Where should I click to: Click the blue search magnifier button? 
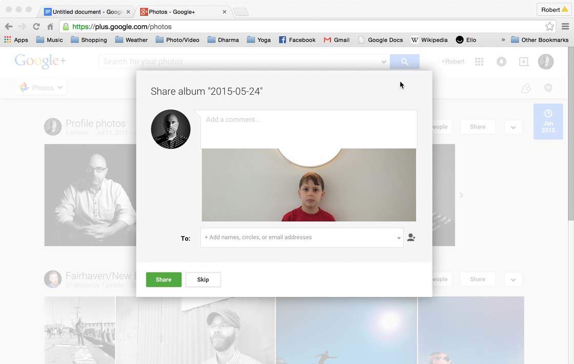point(404,61)
